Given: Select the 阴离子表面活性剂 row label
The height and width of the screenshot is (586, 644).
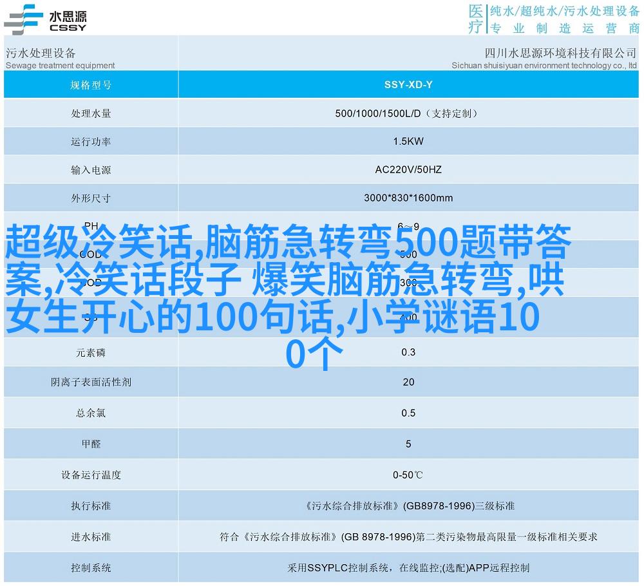Looking at the screenshot, I should 91,382.
